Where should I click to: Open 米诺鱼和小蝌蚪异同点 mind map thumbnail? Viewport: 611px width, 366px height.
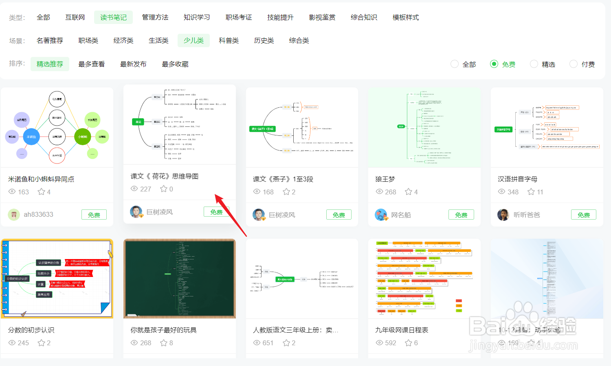click(x=57, y=127)
